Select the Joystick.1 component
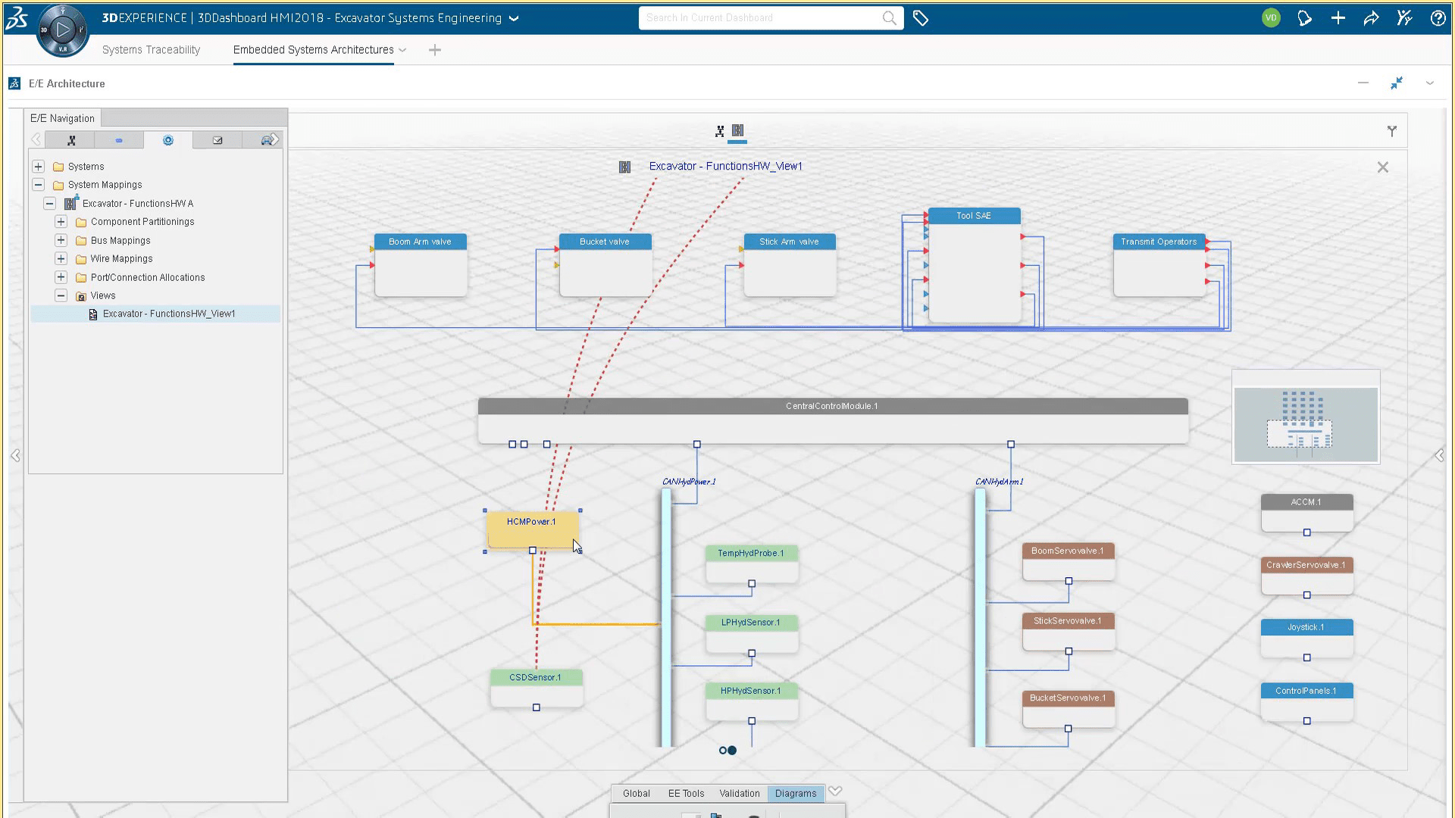Image resolution: width=1455 pixels, height=818 pixels. point(1306,638)
